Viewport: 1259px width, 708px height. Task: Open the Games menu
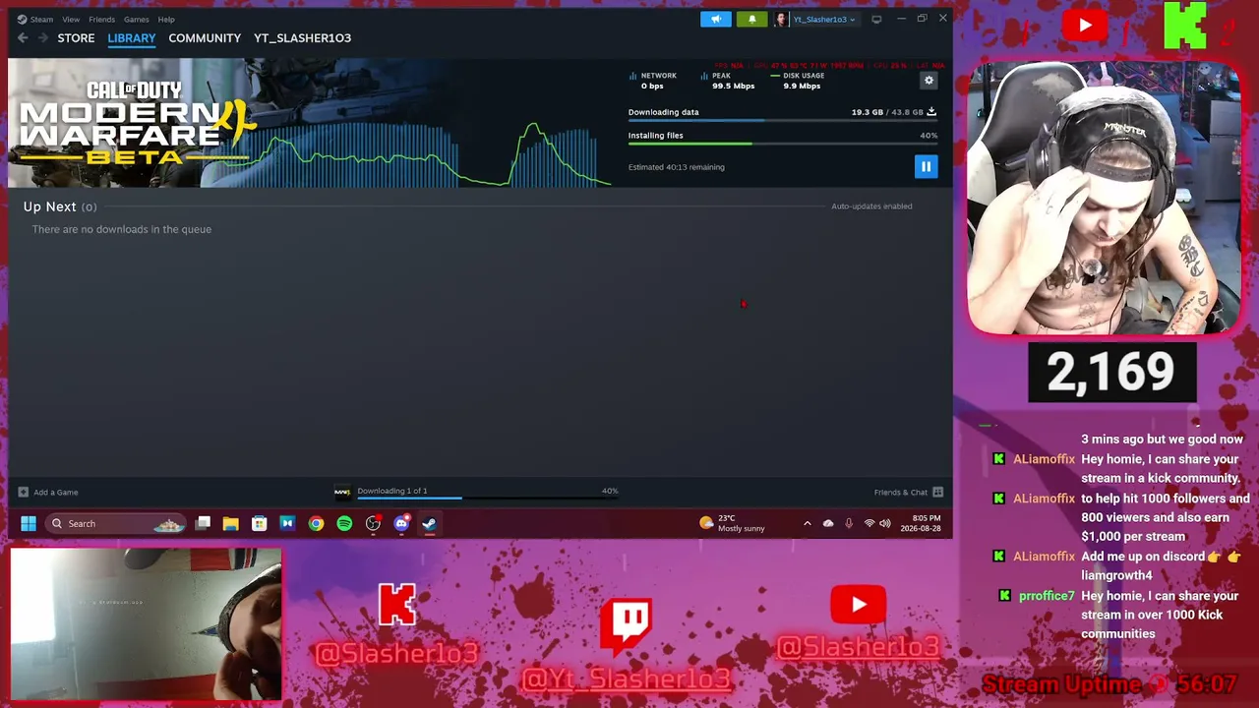[136, 19]
